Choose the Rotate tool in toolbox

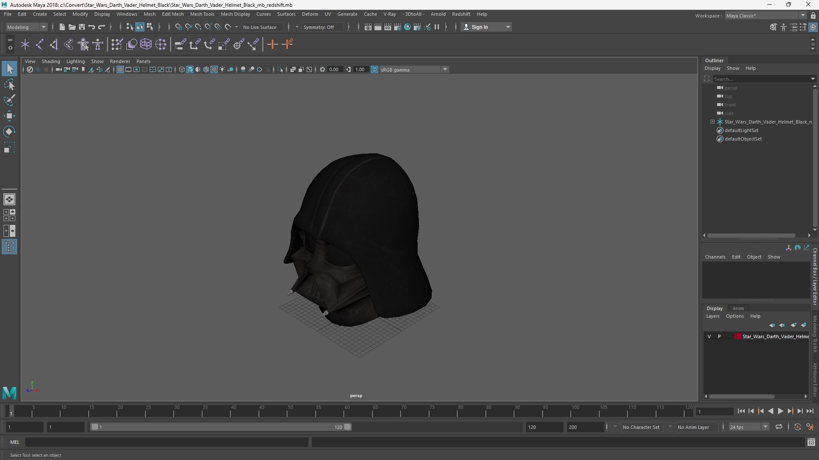(x=9, y=132)
